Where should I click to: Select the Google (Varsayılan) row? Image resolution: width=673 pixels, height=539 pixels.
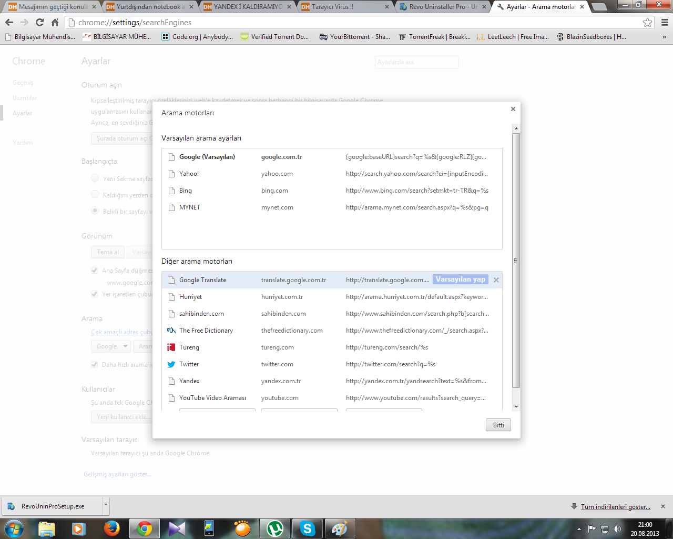coord(332,157)
